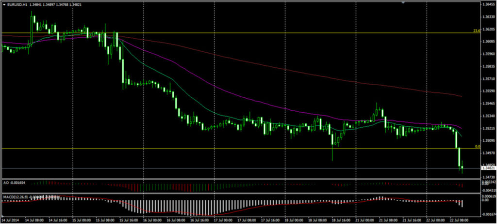Click the EURUSD,H1 chart title text
The image size is (497, 224).
click(x=17, y=4)
